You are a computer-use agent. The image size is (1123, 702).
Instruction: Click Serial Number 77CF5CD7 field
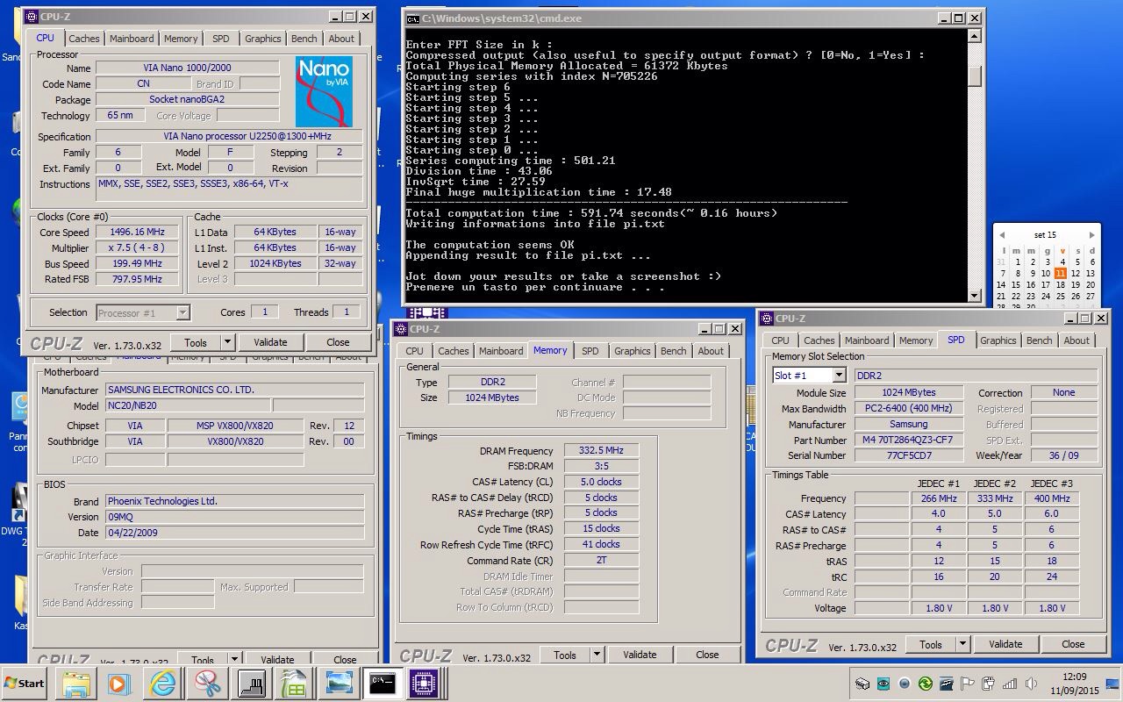point(909,456)
